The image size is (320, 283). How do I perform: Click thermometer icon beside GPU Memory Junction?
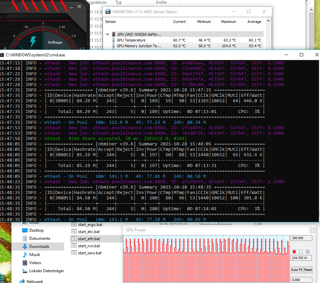click(x=113, y=46)
